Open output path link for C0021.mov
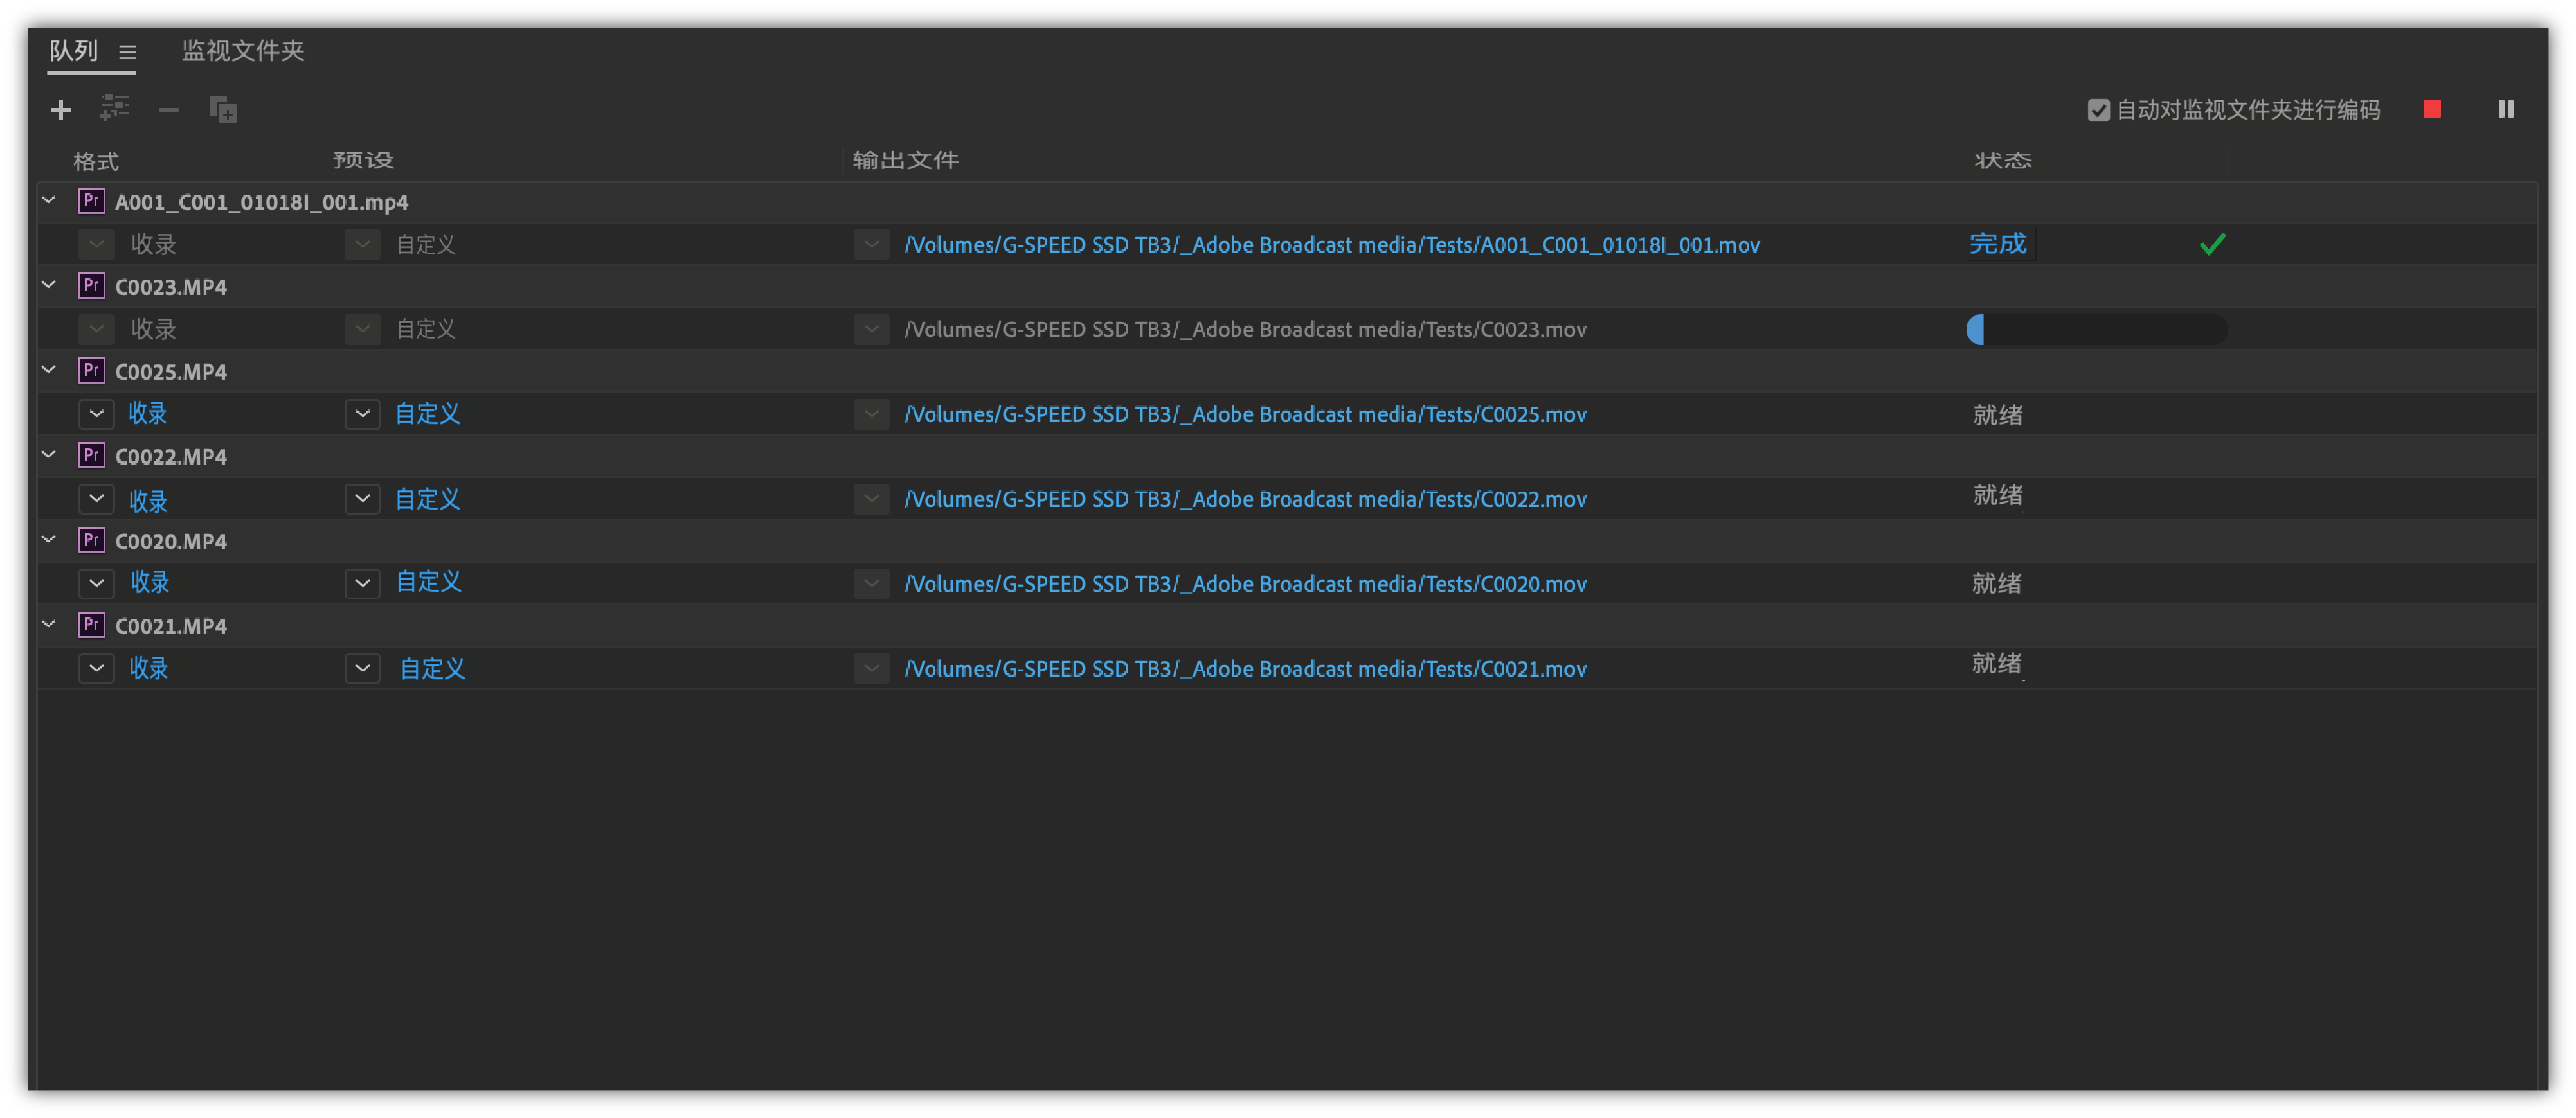This screenshot has height=1118, width=2576. tap(1244, 670)
